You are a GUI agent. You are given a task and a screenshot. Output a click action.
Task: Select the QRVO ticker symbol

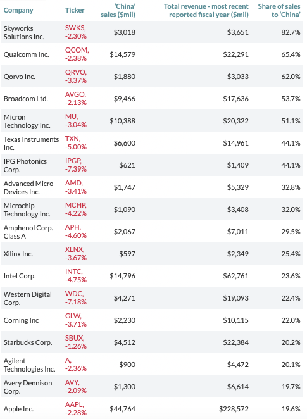pos(75,72)
